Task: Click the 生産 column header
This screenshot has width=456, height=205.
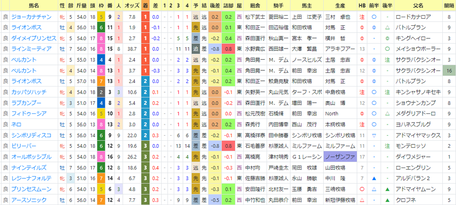Action: (340, 6)
